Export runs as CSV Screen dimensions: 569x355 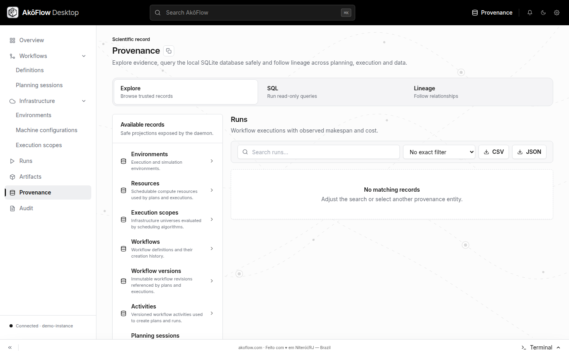pyautogui.click(x=494, y=152)
